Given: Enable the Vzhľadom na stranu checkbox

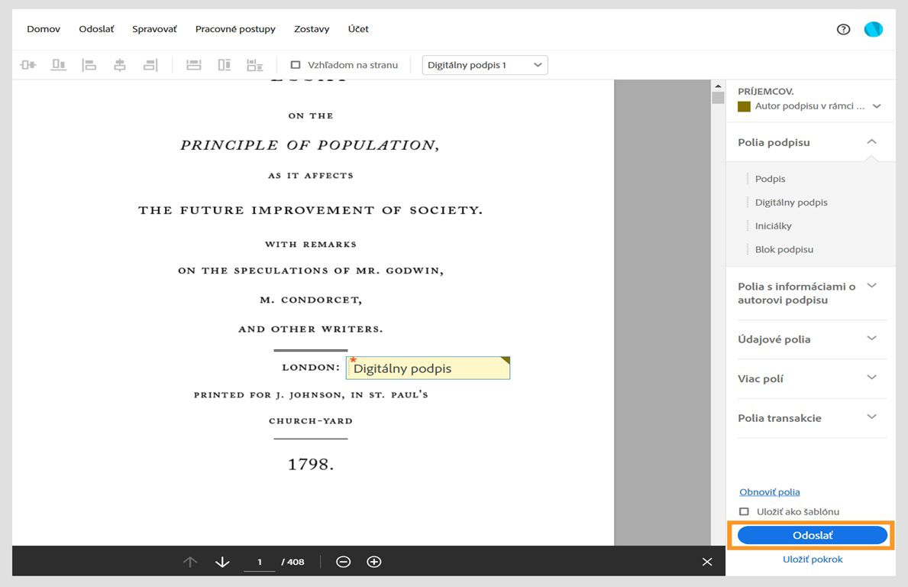Looking at the screenshot, I should (296, 65).
